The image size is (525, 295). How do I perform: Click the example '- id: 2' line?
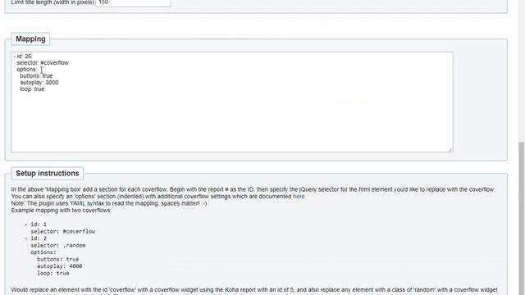tap(35, 238)
